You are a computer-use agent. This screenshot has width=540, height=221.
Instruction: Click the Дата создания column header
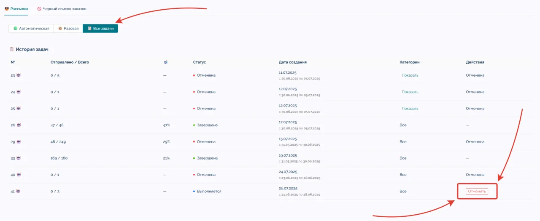[292, 62]
